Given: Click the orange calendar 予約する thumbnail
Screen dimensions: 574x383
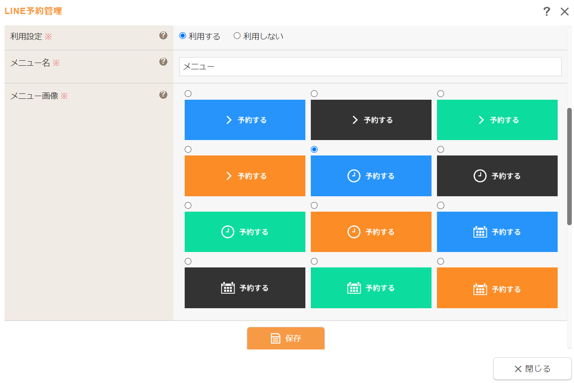Looking at the screenshot, I should [497, 288].
